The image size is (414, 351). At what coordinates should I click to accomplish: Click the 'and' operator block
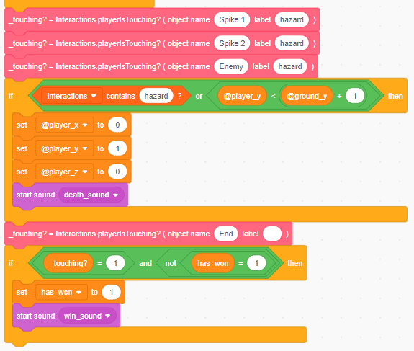[145, 263]
